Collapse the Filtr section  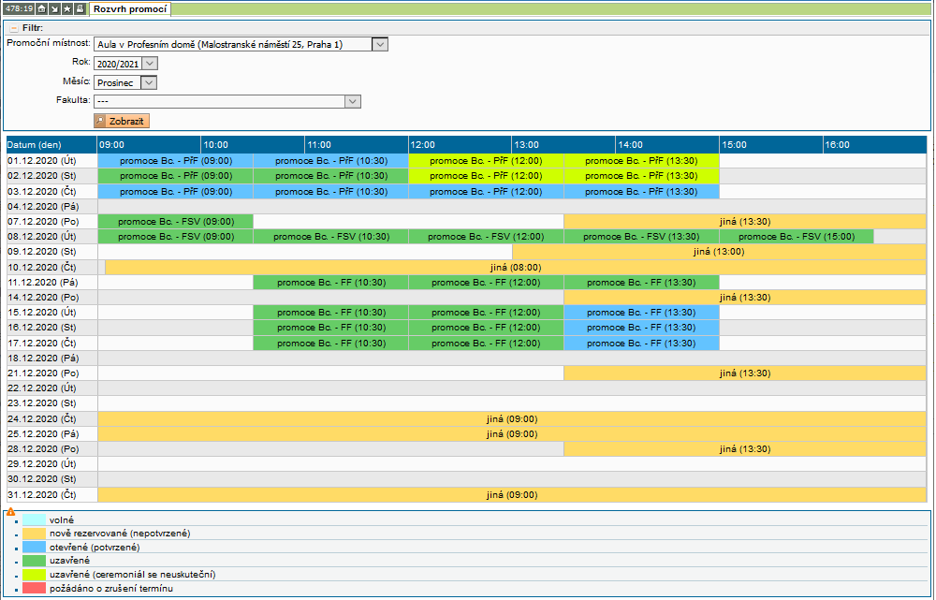coord(14,28)
